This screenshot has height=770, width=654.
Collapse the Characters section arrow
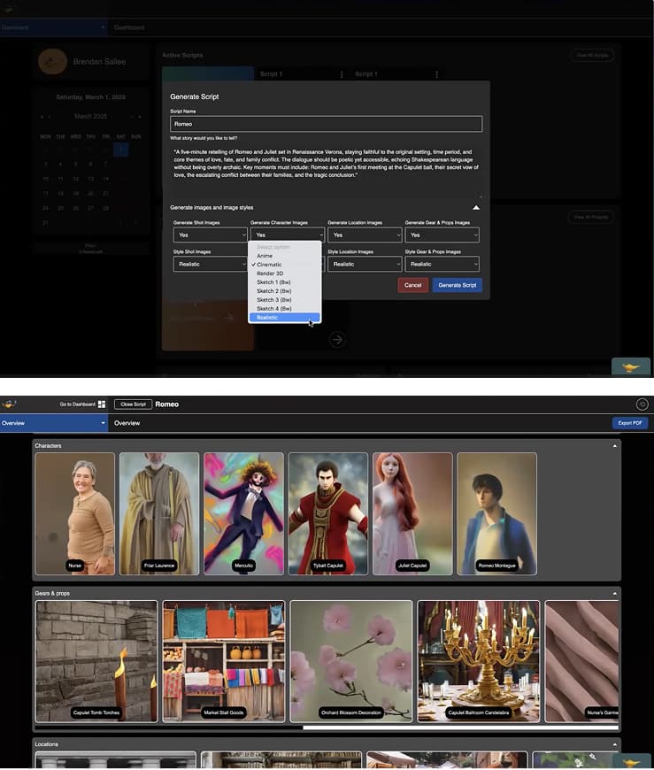tap(615, 446)
